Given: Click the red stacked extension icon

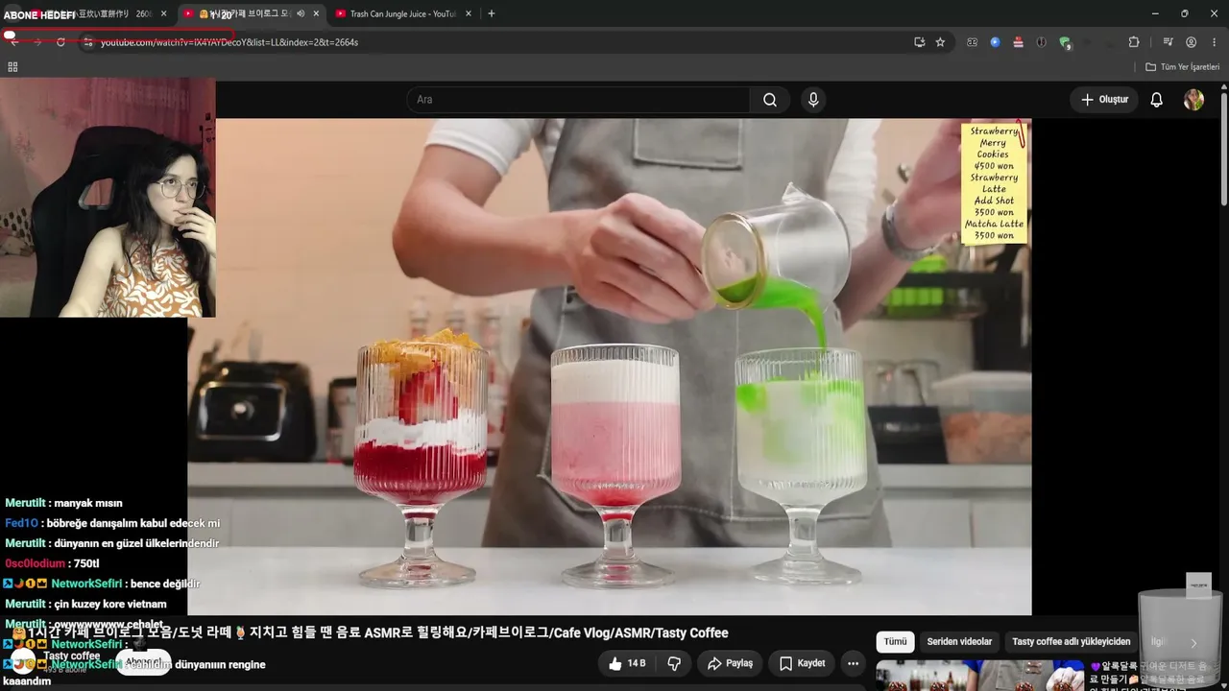Looking at the screenshot, I should coord(1019,42).
